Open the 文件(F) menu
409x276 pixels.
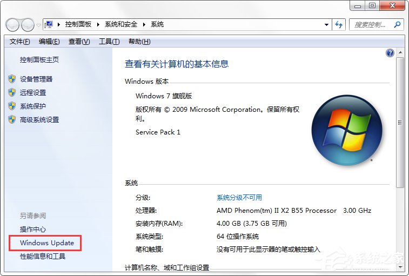19,42
